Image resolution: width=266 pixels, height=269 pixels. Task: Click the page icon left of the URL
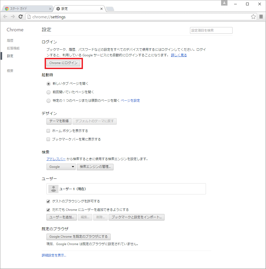click(29, 16)
